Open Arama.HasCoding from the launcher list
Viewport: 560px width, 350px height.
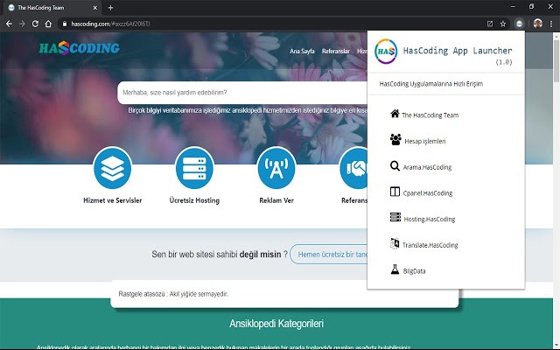tap(427, 167)
